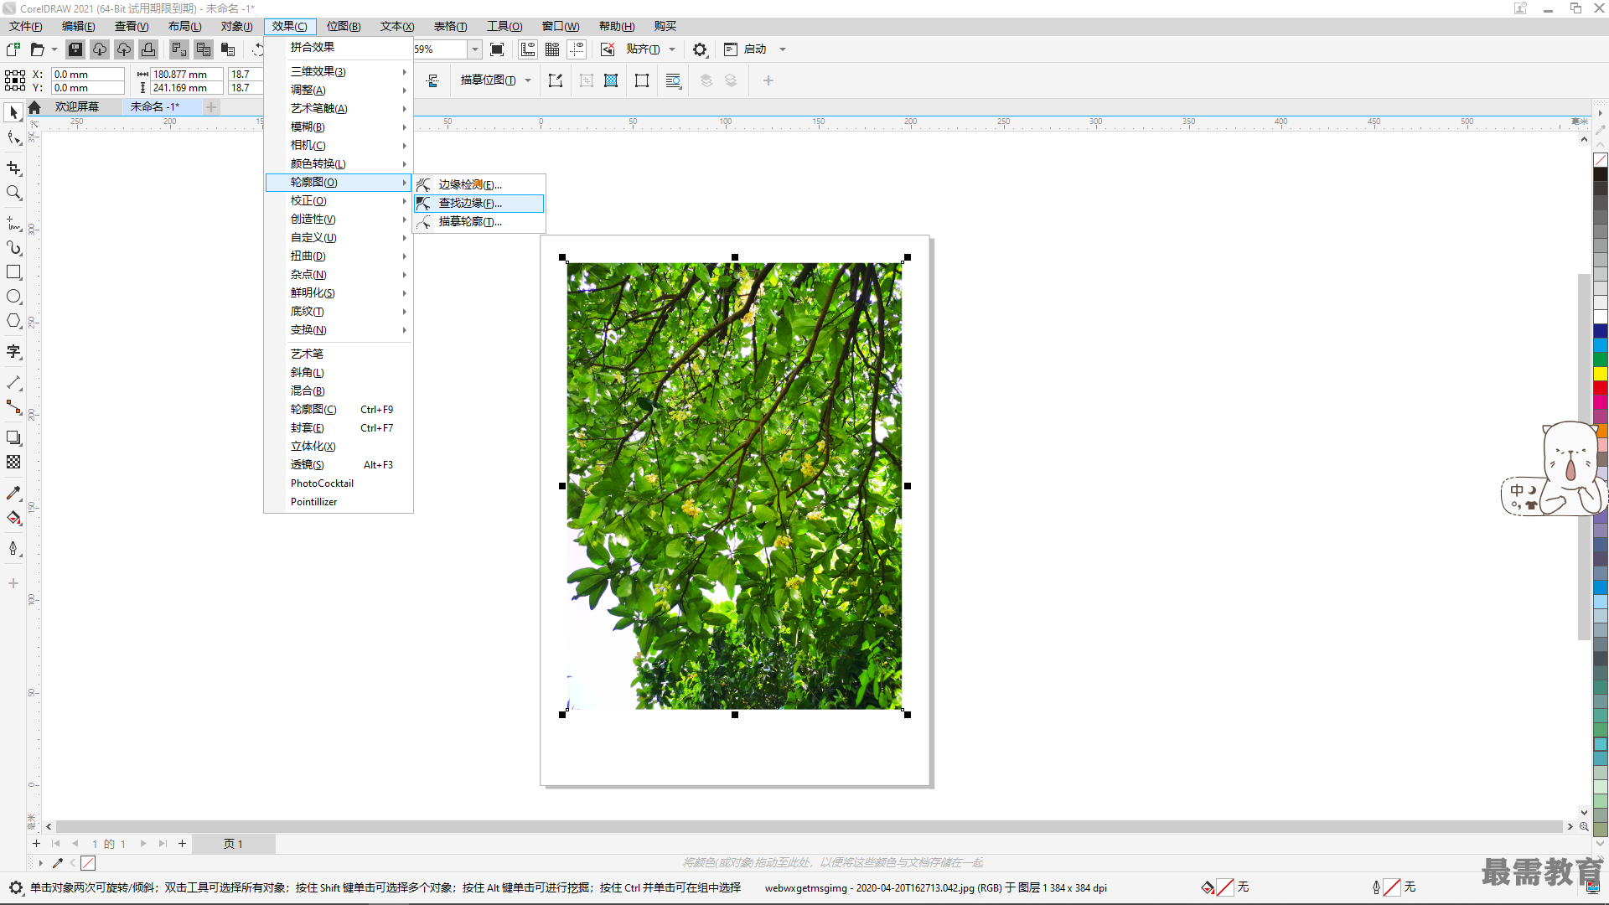This screenshot has width=1609, height=905.
Task: Expand the 三维效果 submenu
Action: pos(339,71)
